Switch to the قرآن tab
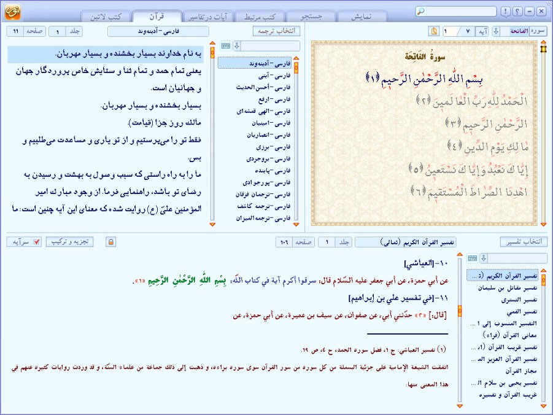The image size is (553, 415). point(157,17)
